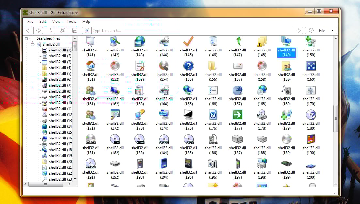Click the forward navigation arrow button

[38, 31]
